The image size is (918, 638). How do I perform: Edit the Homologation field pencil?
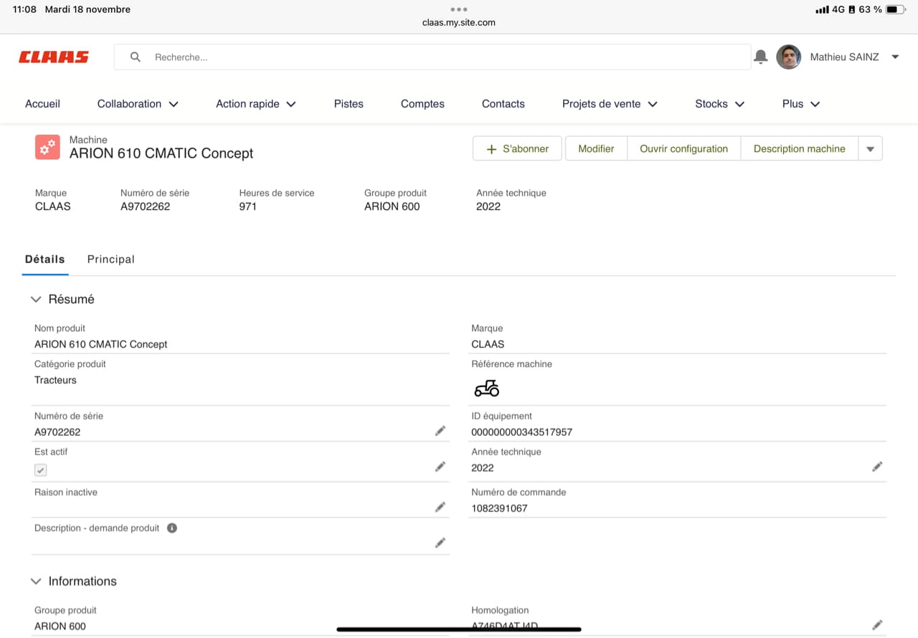tap(877, 625)
